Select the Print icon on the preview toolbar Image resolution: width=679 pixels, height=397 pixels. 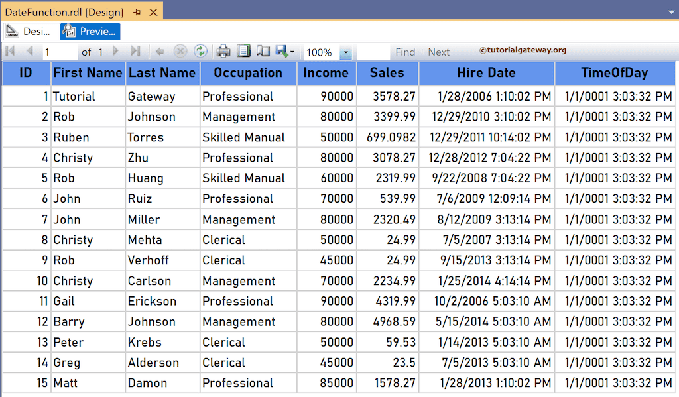(x=223, y=52)
